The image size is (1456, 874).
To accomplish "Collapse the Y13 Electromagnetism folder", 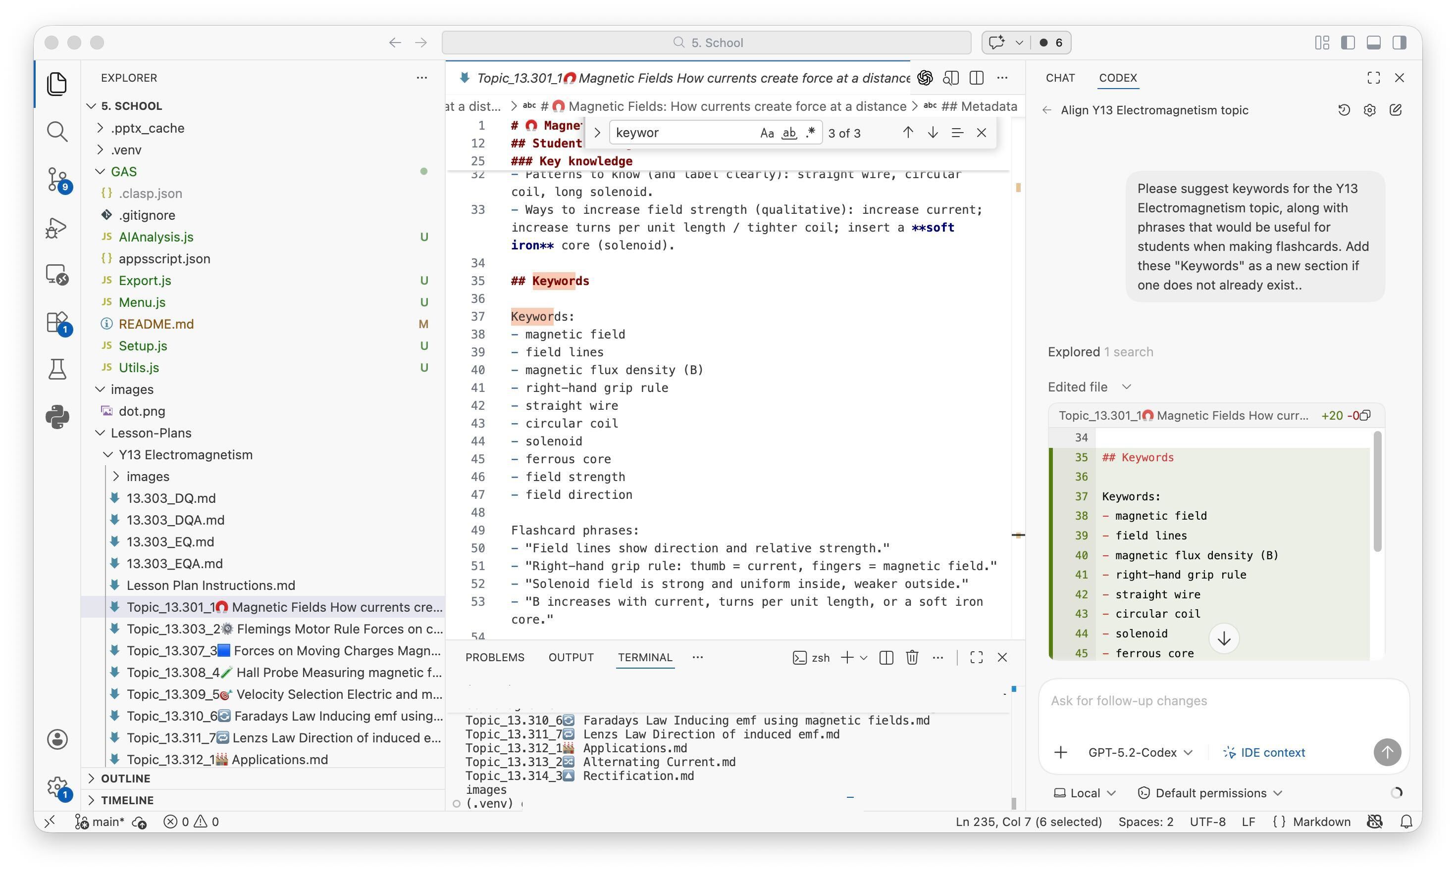I will pos(108,454).
